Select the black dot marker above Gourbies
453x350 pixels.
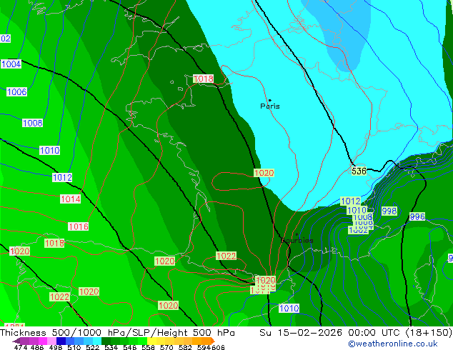coord(297,234)
